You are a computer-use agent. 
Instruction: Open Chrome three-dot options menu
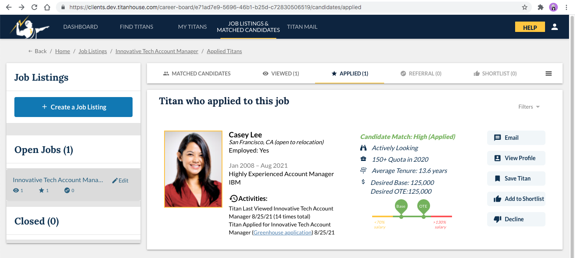coord(566,7)
